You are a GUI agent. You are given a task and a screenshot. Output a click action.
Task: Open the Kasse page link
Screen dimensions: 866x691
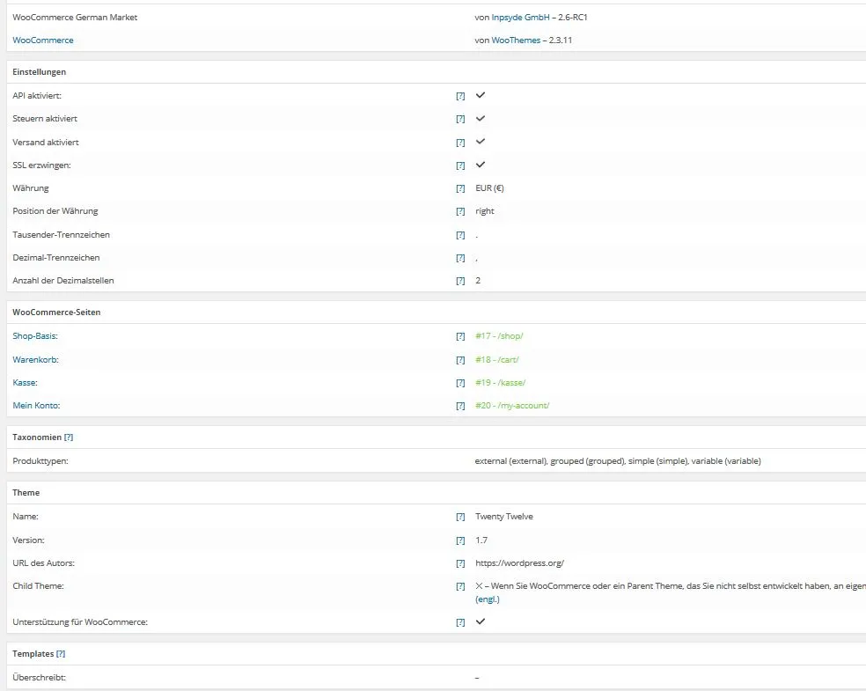click(x=25, y=383)
